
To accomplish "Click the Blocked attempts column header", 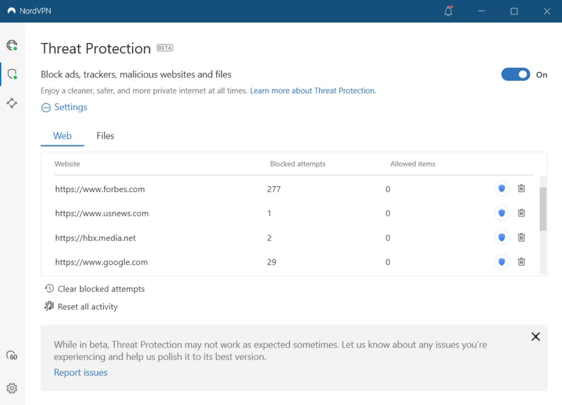I will (x=298, y=164).
